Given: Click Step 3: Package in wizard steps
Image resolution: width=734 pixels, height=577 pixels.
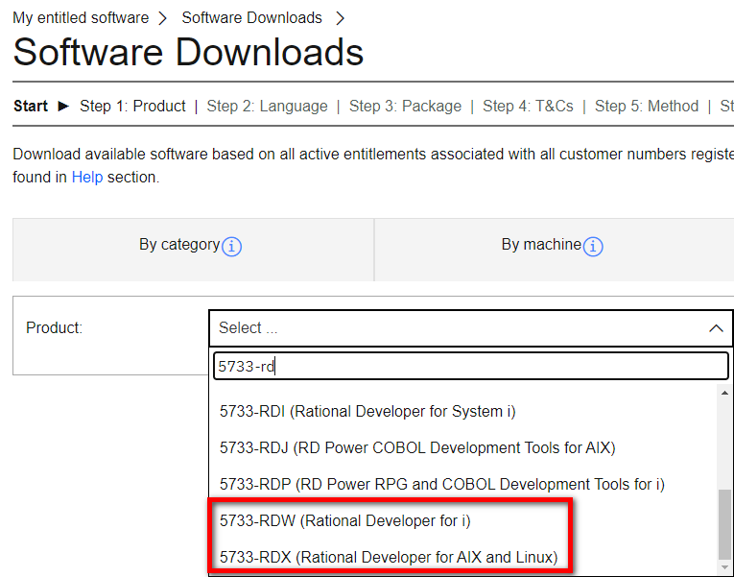Looking at the screenshot, I should [406, 106].
